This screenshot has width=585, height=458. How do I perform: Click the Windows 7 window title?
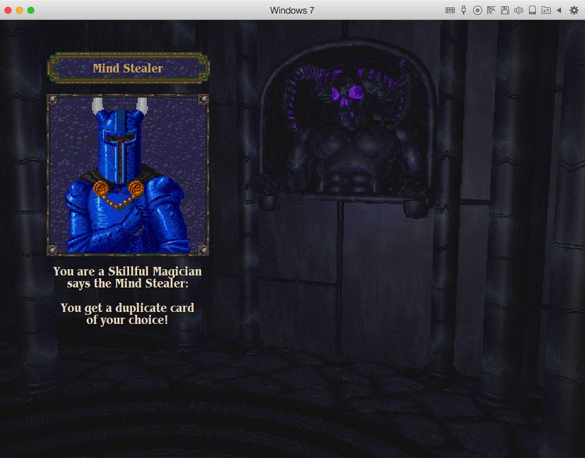click(292, 10)
